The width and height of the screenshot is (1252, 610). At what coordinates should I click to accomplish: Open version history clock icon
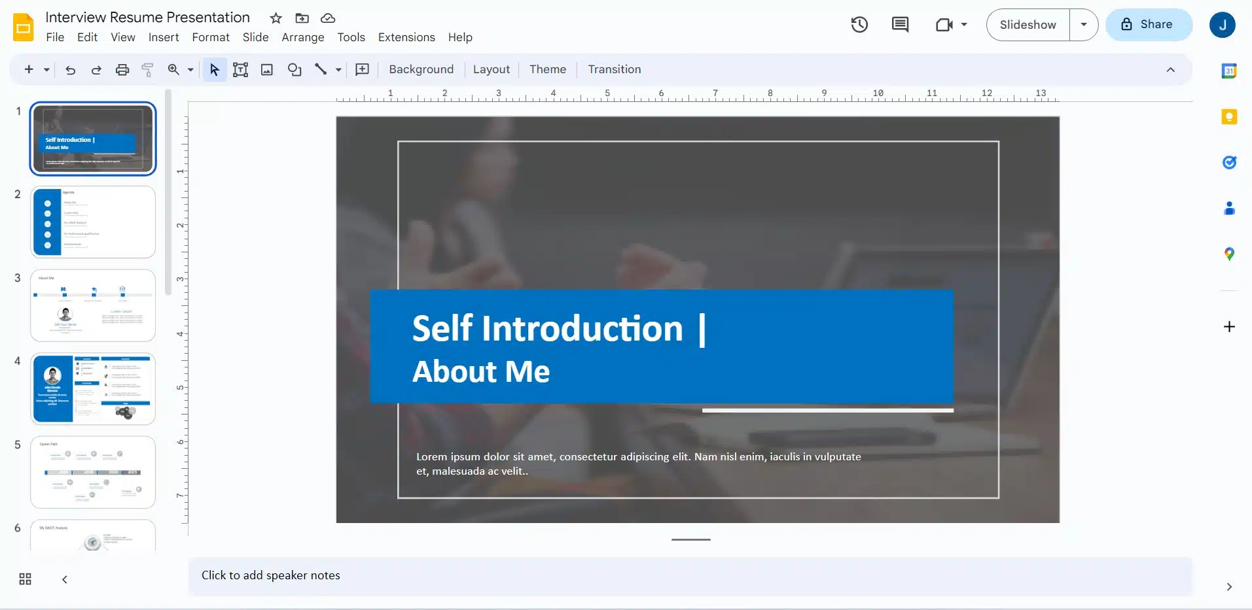click(x=859, y=25)
